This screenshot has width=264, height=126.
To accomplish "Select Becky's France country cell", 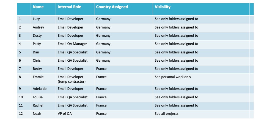I will click(101, 69).
